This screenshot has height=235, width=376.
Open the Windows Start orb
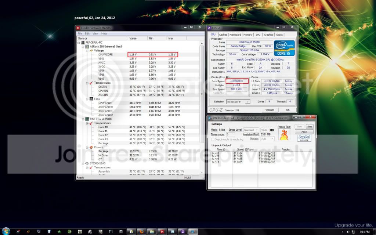(x=6, y=231)
